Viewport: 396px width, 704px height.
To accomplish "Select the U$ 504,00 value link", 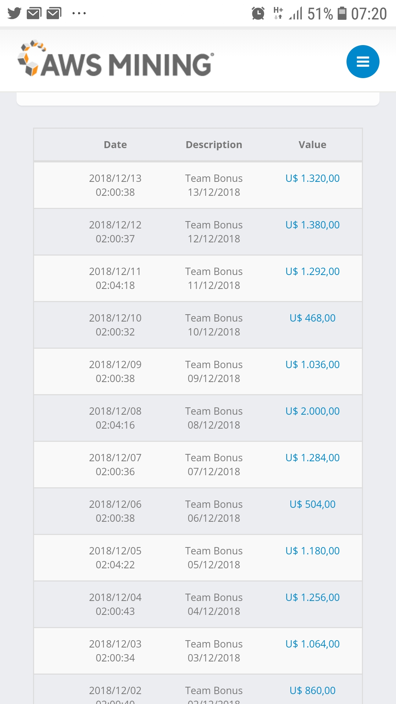I will pyautogui.click(x=312, y=505).
